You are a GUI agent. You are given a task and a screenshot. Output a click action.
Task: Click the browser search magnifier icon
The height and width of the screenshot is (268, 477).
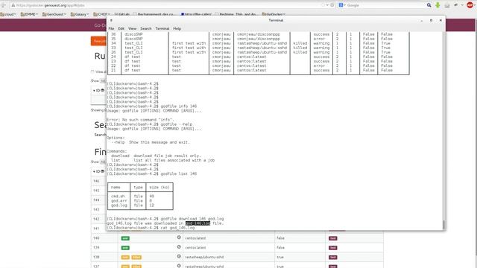[x=429, y=5]
